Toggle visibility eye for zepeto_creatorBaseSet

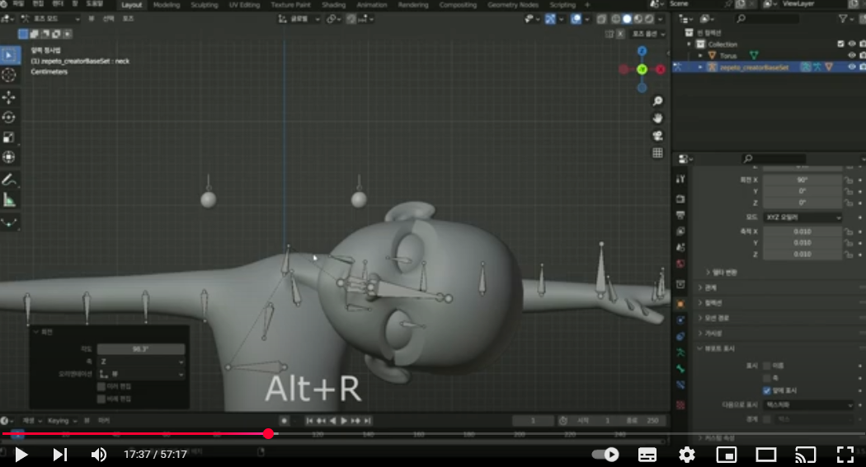852,67
